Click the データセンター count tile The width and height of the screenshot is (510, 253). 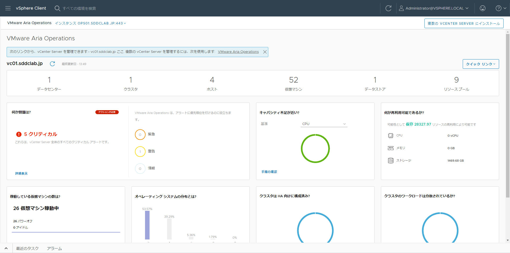pyautogui.click(x=49, y=83)
